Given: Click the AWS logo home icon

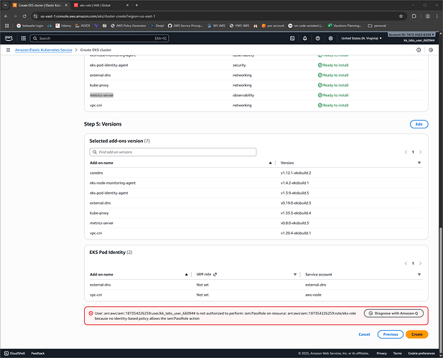Looking at the screenshot, I should pyautogui.click(x=9, y=38).
